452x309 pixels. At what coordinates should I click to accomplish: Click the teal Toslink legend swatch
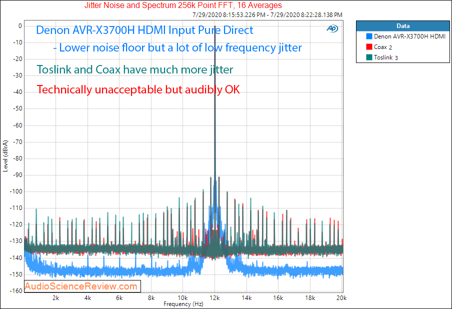(369, 57)
